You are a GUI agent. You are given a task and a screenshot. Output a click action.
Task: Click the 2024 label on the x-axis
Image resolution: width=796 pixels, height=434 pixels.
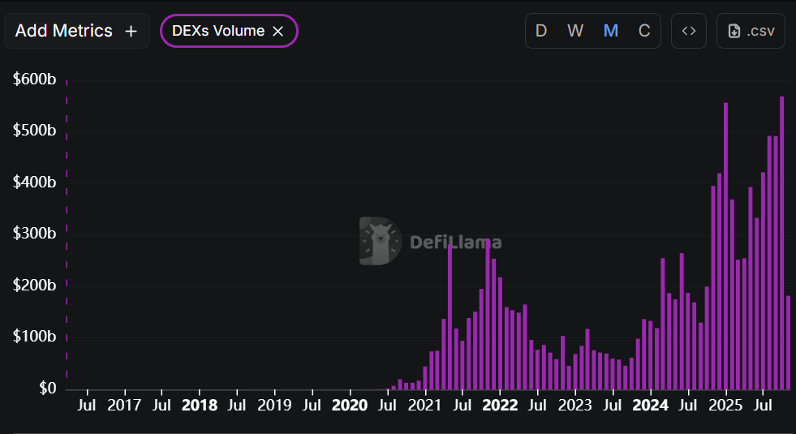pyautogui.click(x=650, y=404)
